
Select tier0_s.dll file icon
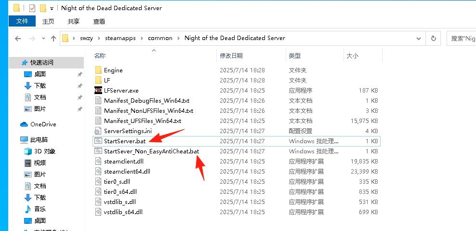click(x=98, y=181)
